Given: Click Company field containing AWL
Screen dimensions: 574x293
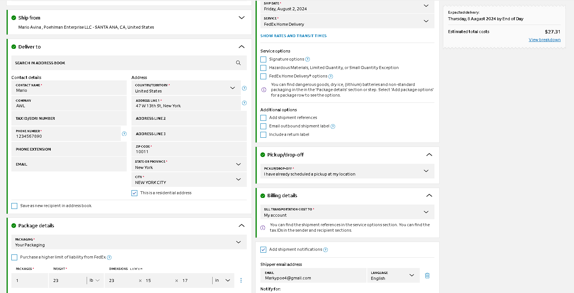Looking at the screenshot, I should 69,103.
